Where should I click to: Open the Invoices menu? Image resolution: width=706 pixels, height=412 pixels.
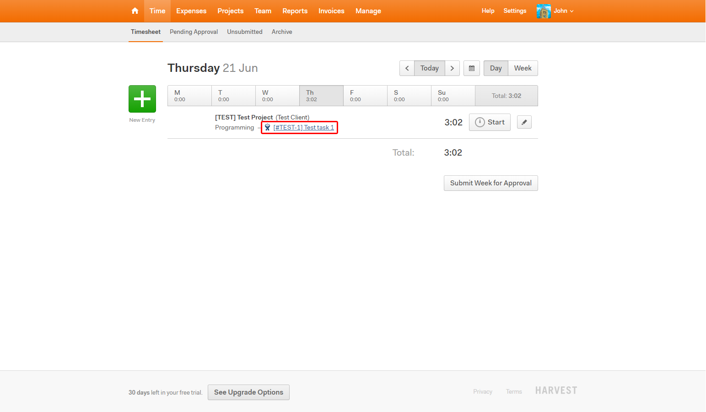332,11
